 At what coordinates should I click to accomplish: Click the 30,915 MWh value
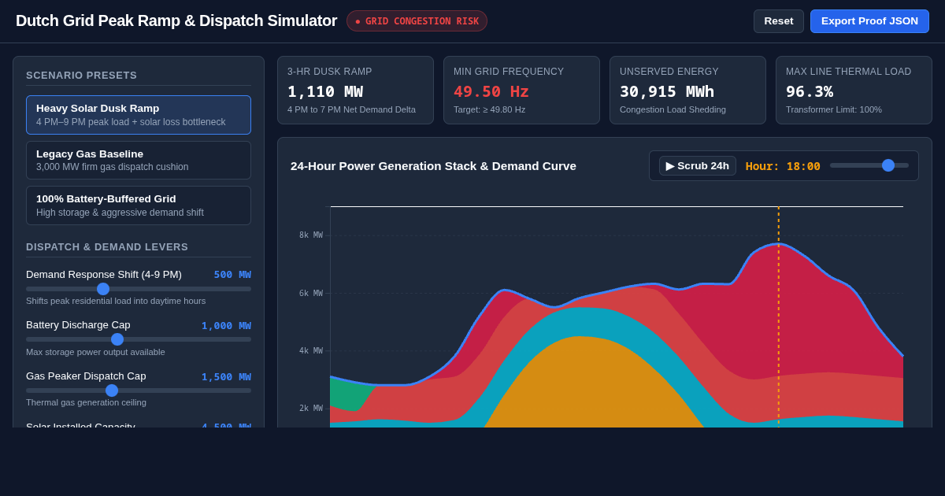pos(667,91)
